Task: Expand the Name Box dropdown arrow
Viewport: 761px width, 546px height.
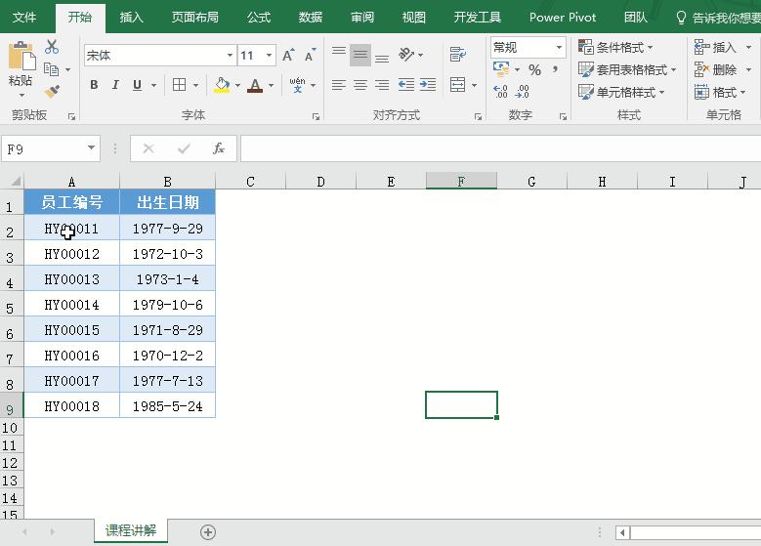Action: pyautogui.click(x=91, y=147)
